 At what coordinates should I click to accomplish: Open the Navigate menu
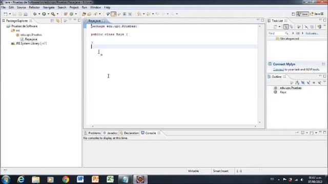coord(49,7)
